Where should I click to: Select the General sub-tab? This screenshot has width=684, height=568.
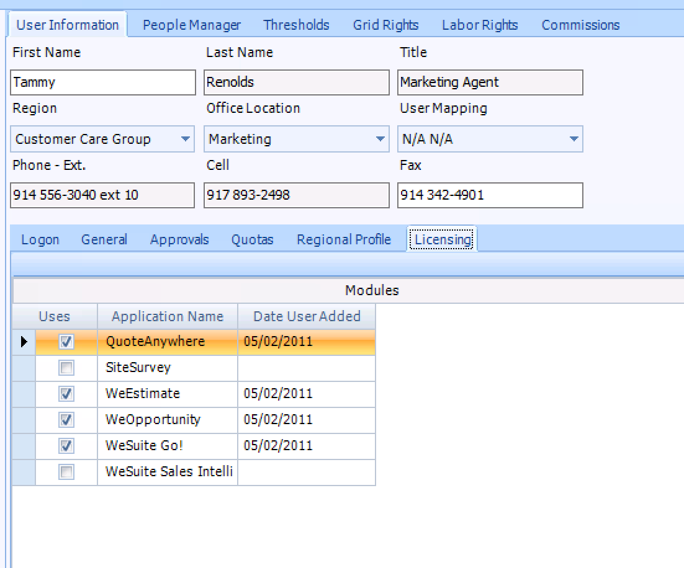coord(104,239)
